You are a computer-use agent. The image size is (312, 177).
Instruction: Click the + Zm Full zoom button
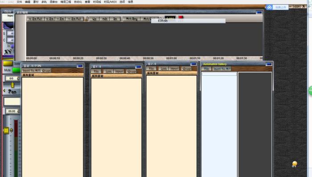tap(35, 19)
